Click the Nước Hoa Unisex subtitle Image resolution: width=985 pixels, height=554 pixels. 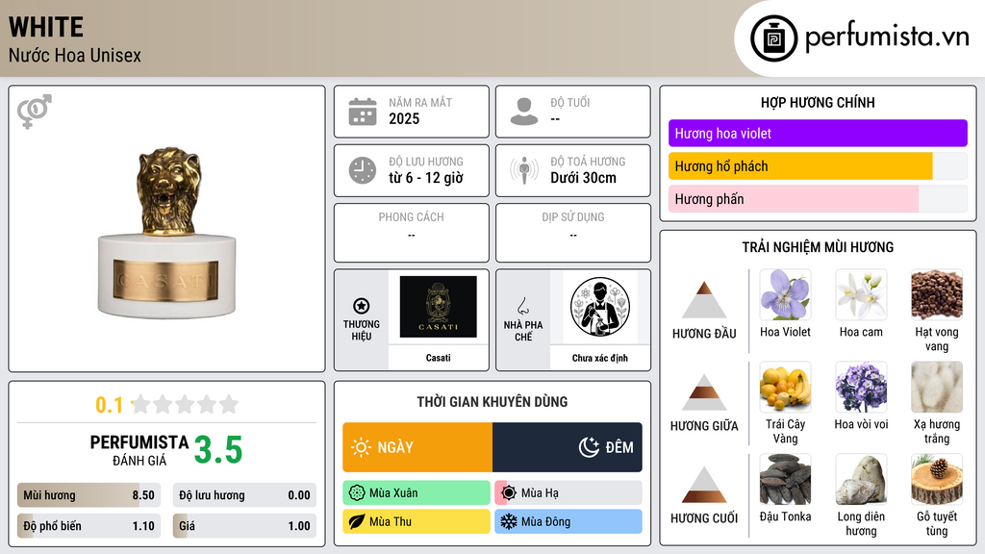(75, 55)
